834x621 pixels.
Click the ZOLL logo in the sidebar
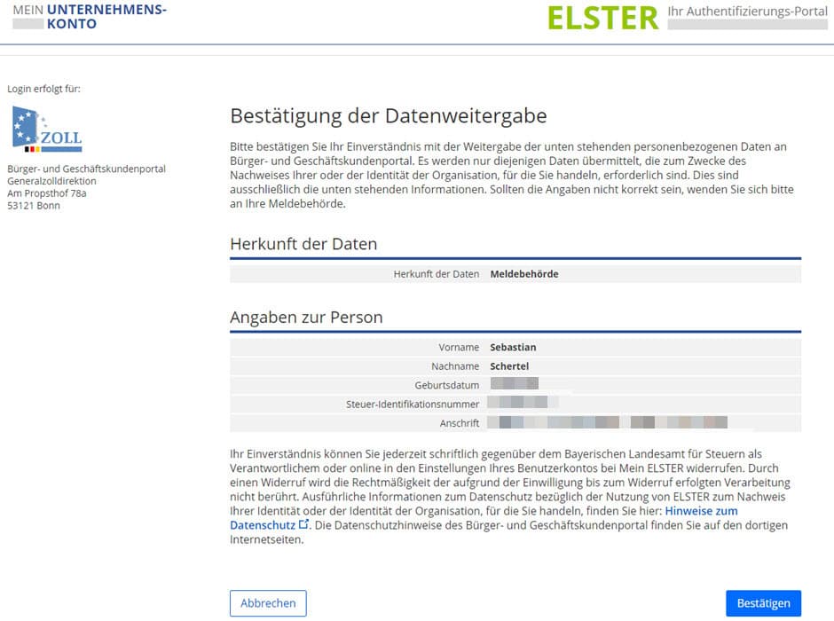(46, 129)
